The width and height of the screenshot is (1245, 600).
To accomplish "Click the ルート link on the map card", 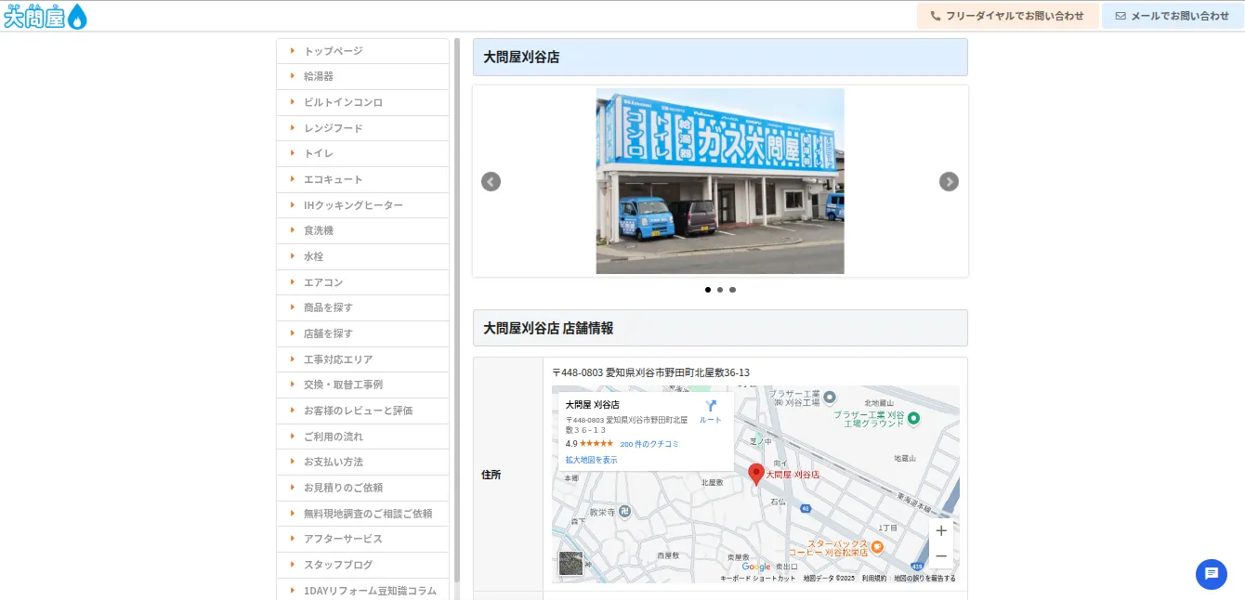I will [x=711, y=420].
